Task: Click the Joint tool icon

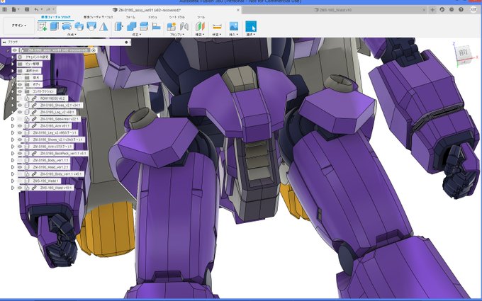Action: pyautogui.click(x=184, y=27)
